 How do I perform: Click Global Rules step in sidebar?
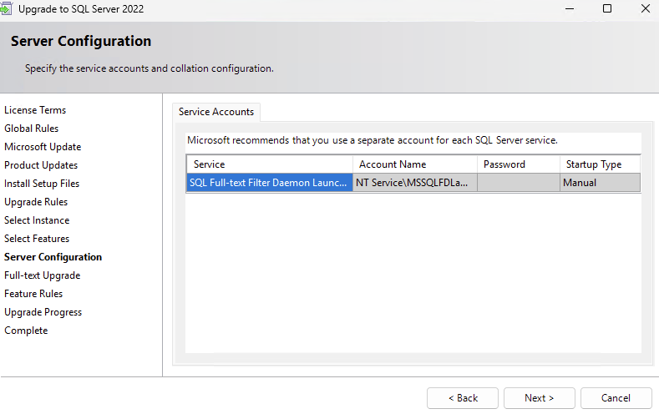click(32, 129)
